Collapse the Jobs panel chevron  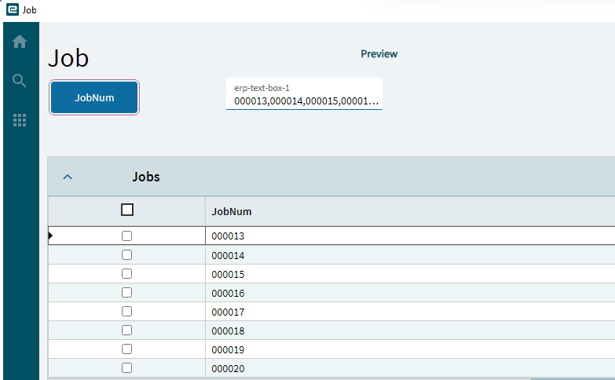(68, 177)
